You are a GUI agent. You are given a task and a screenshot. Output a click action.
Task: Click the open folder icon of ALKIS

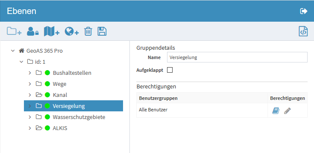click(x=39, y=128)
